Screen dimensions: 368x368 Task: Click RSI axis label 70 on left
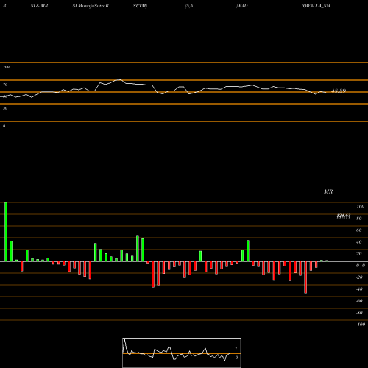[x=5, y=85]
